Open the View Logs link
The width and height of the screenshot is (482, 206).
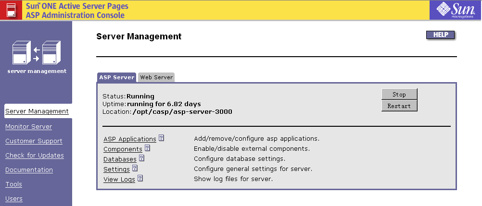pyautogui.click(x=119, y=179)
